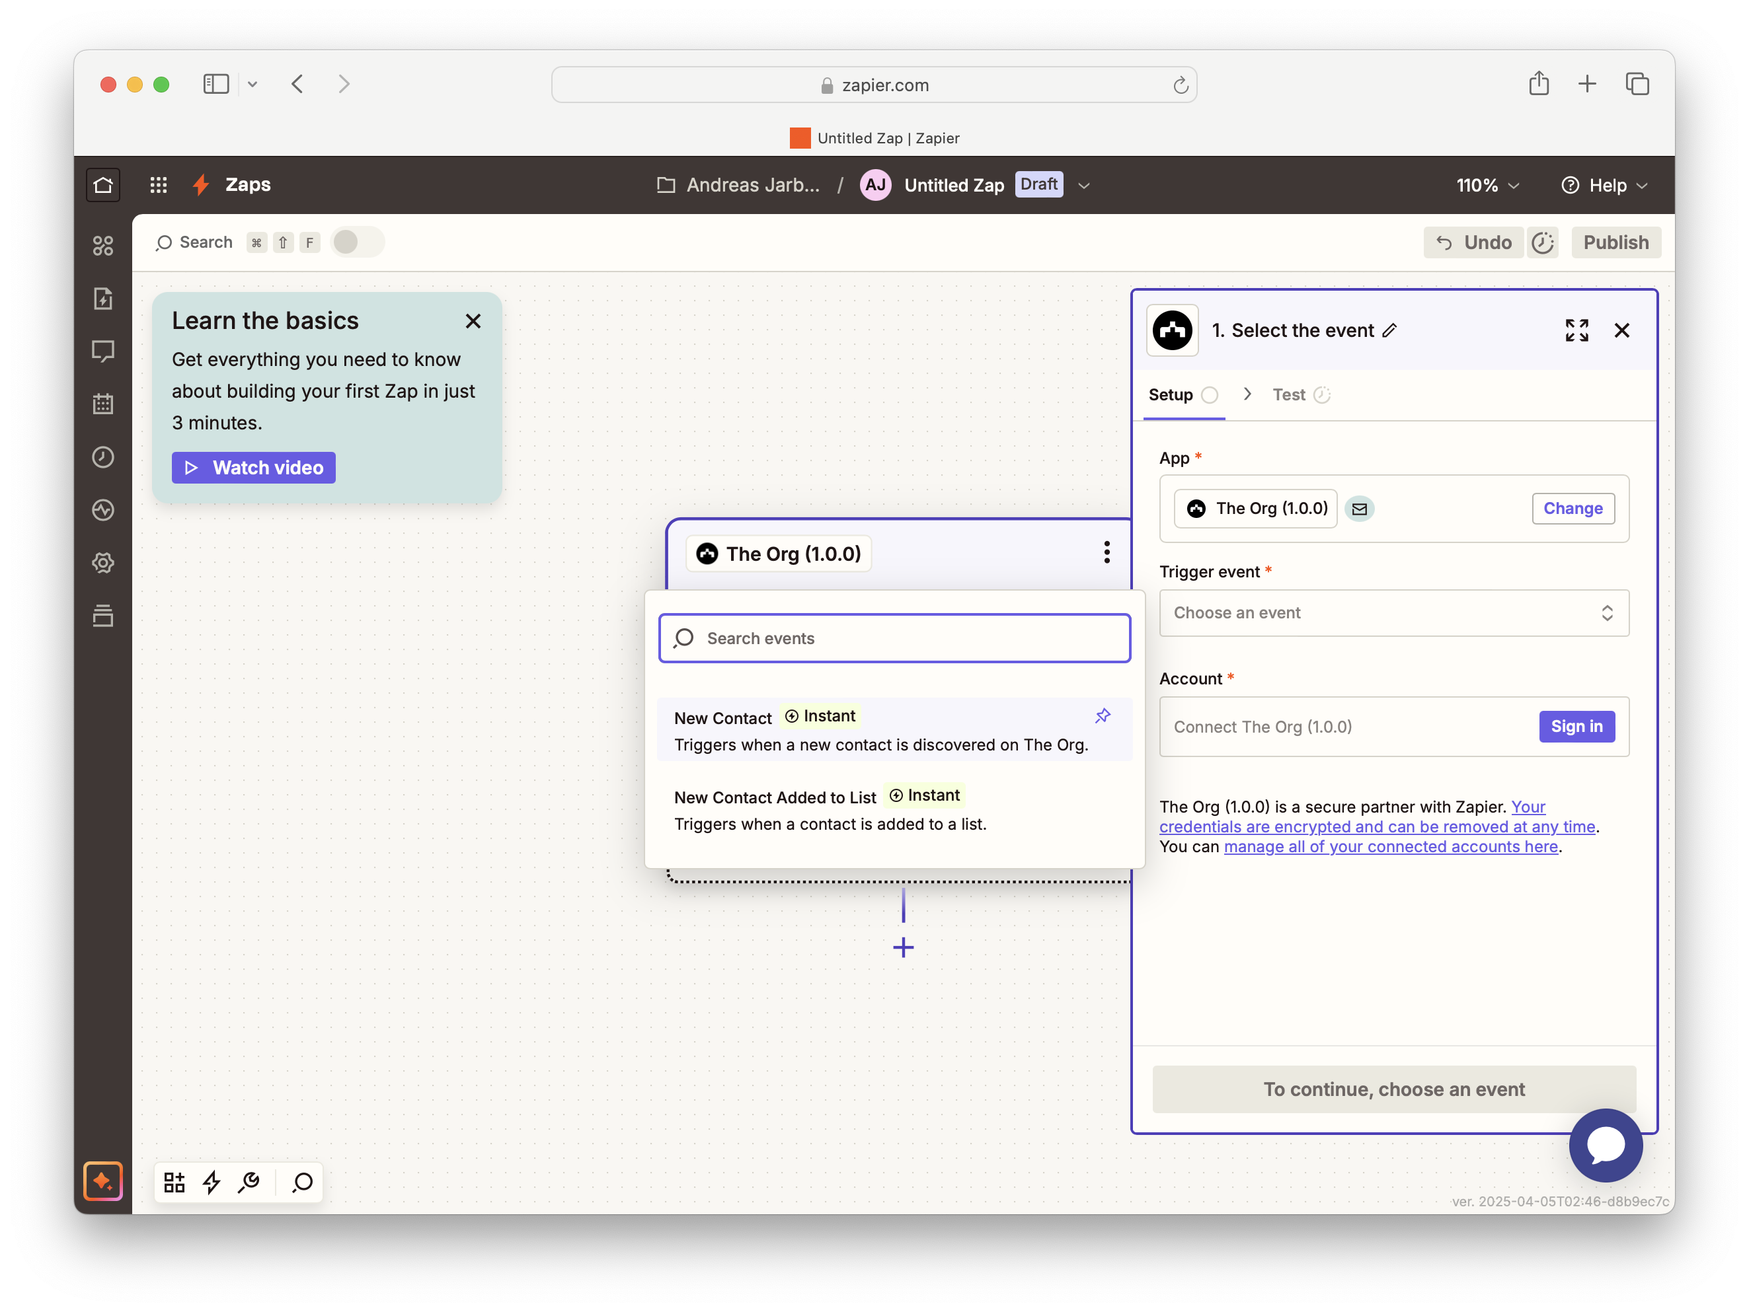Open the 110% zoom dropdown
Screen dimensions: 1749x1312
(x=1488, y=185)
